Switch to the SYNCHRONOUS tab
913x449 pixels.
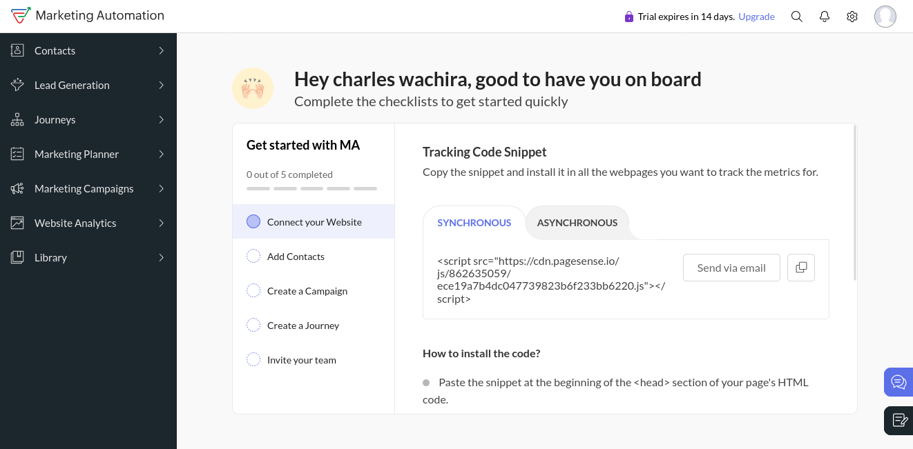(x=474, y=223)
